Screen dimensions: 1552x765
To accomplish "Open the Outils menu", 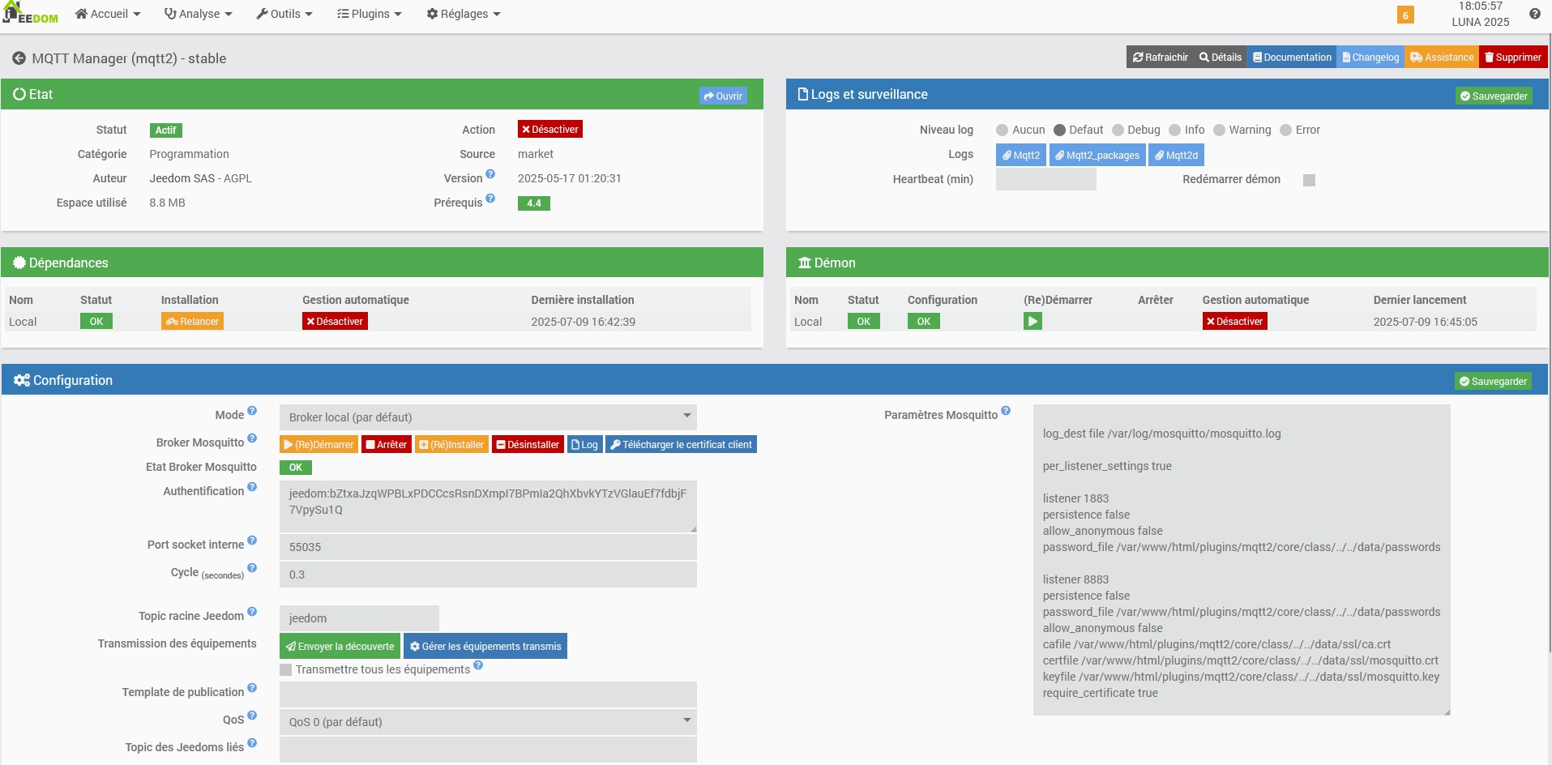I will (284, 14).
